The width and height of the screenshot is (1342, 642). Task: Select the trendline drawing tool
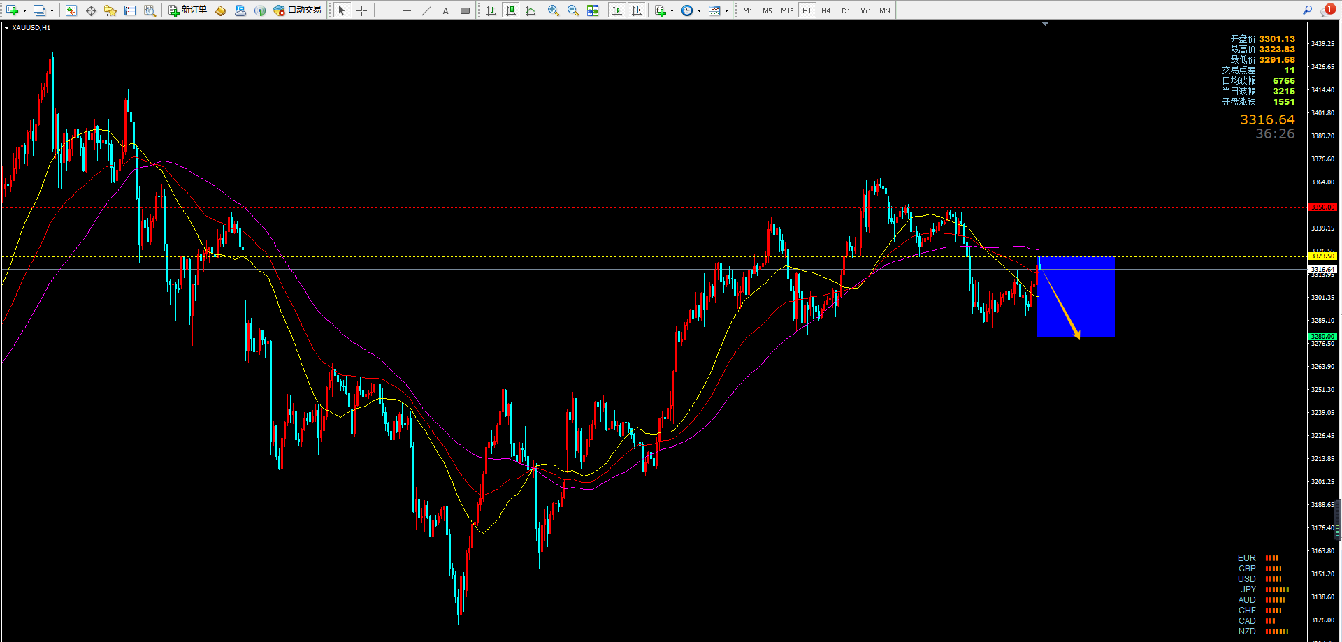(426, 10)
